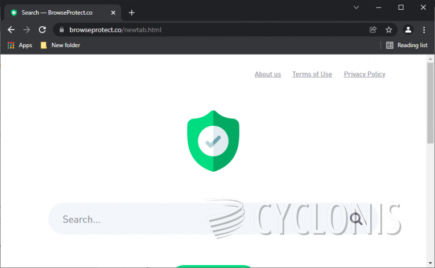Open a new tab with plus button
This screenshot has width=435, height=268.
click(131, 13)
